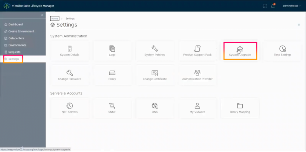The height and width of the screenshot is (152, 306).
Task: Click the Change Password label
Action: click(70, 79)
